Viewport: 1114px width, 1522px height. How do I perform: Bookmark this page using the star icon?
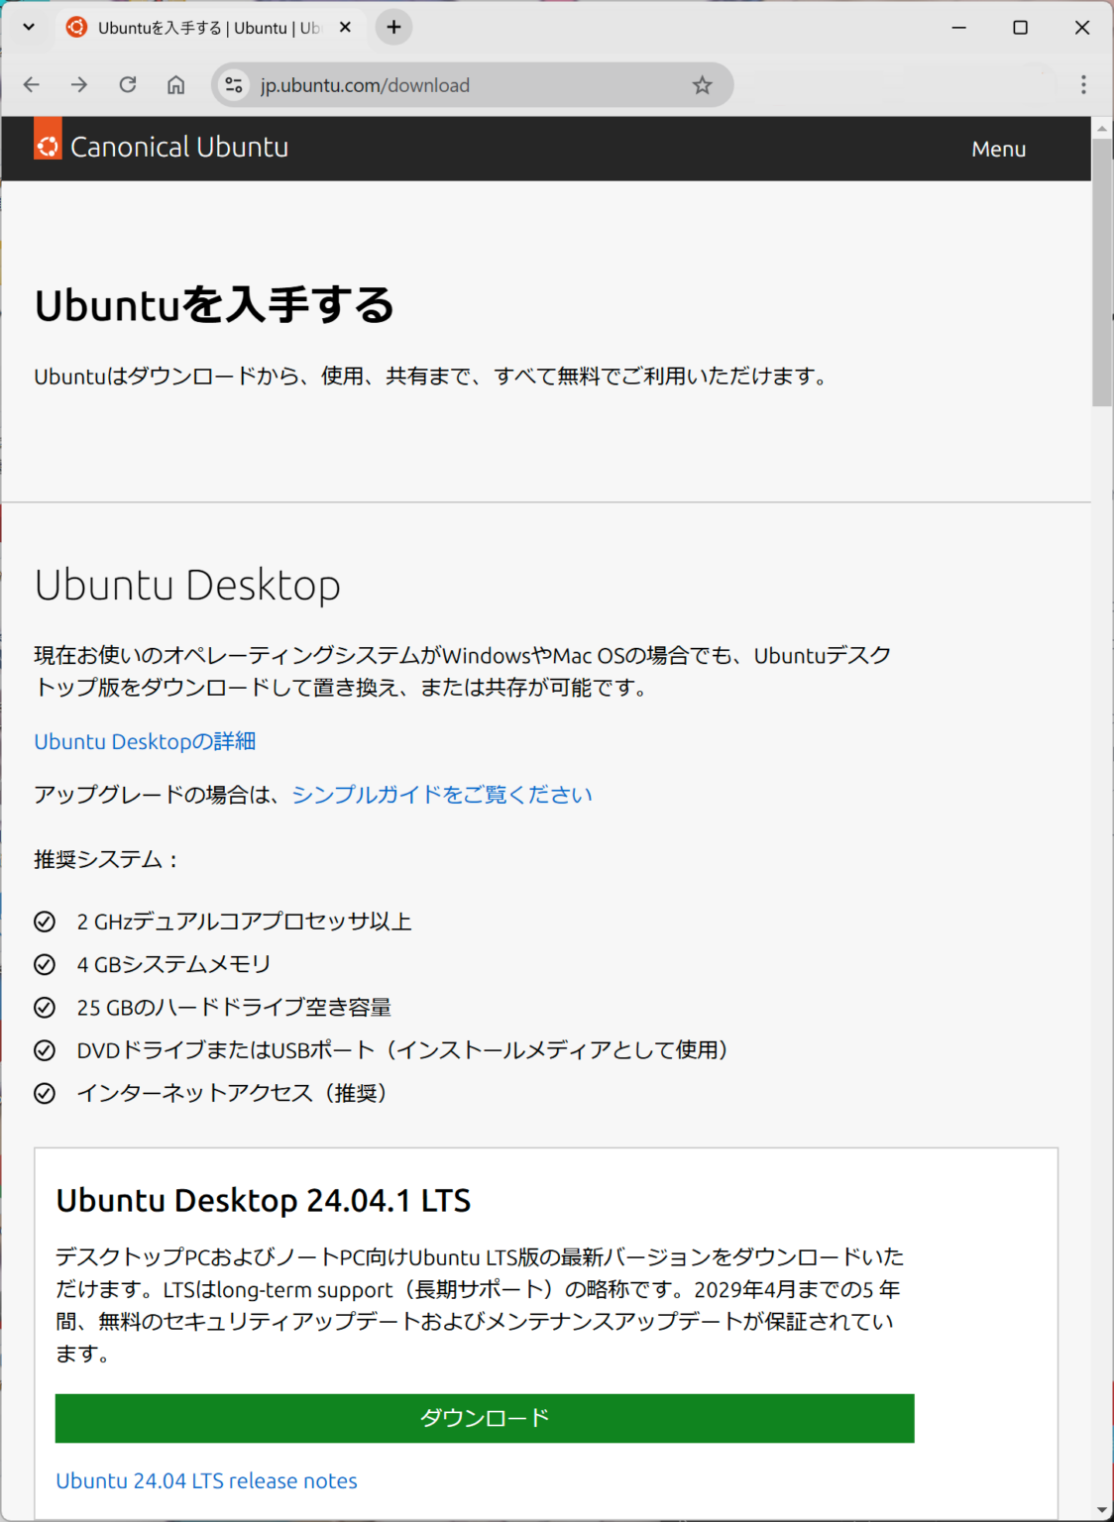coord(703,85)
